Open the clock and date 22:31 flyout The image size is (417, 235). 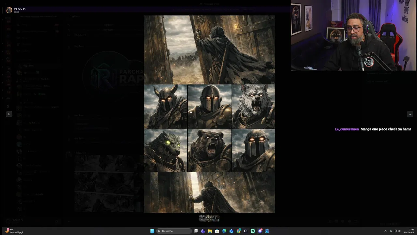(x=409, y=231)
